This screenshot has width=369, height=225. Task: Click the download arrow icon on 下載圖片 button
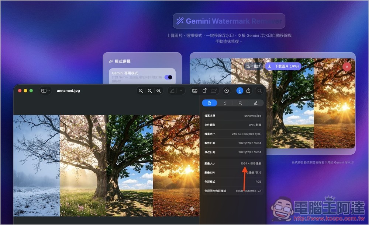(x=270, y=66)
